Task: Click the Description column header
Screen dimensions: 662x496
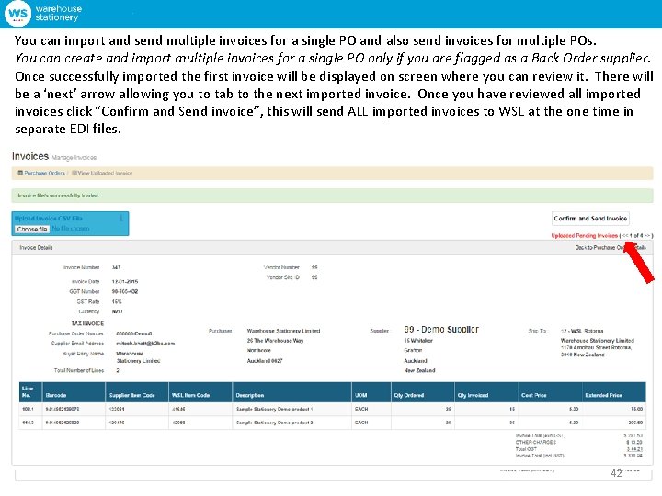Action: (291, 392)
